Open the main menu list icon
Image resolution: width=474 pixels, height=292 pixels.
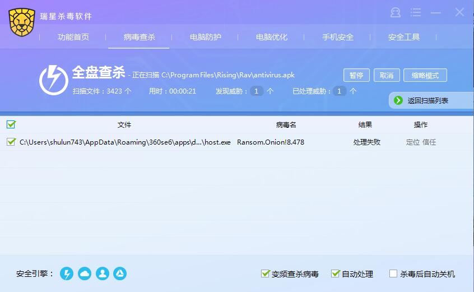(x=415, y=12)
